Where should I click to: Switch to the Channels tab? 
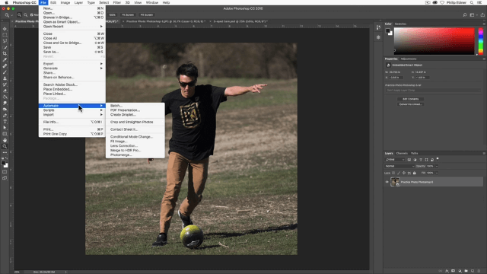402,153
